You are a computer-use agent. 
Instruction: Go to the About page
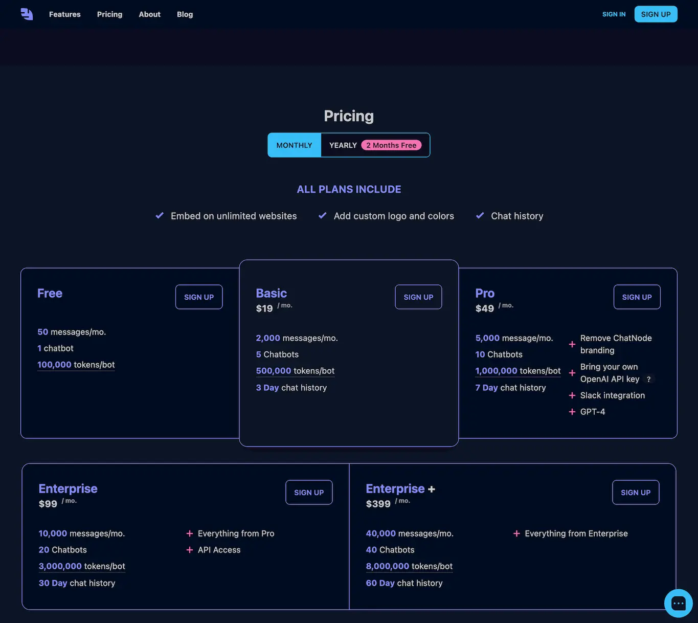[x=149, y=14]
